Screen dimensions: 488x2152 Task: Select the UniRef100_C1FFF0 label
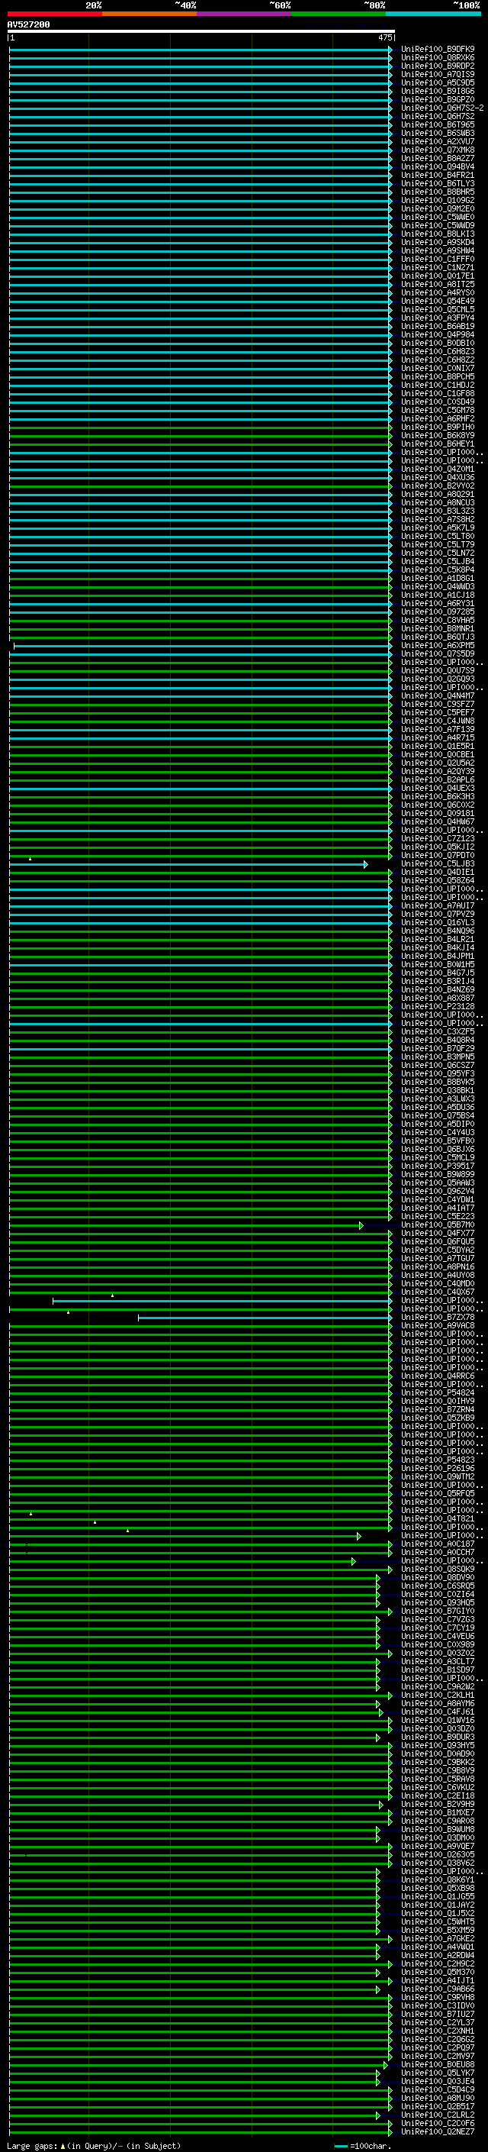pos(438,259)
